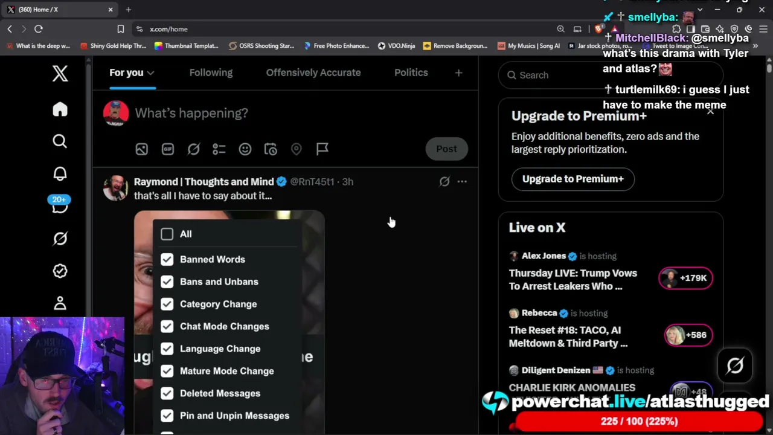Click the +179K listeners badge

point(685,278)
